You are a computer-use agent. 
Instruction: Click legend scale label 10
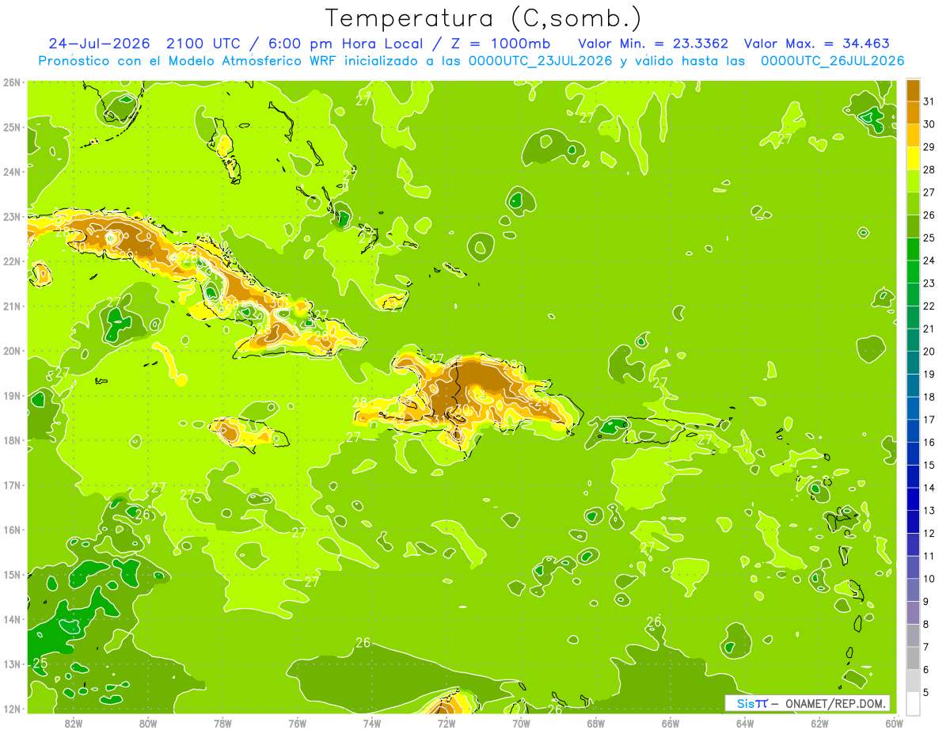[x=929, y=579]
